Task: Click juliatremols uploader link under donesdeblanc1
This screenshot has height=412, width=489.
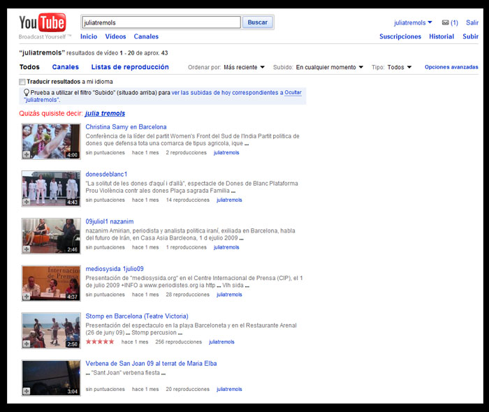Action: coord(229,200)
